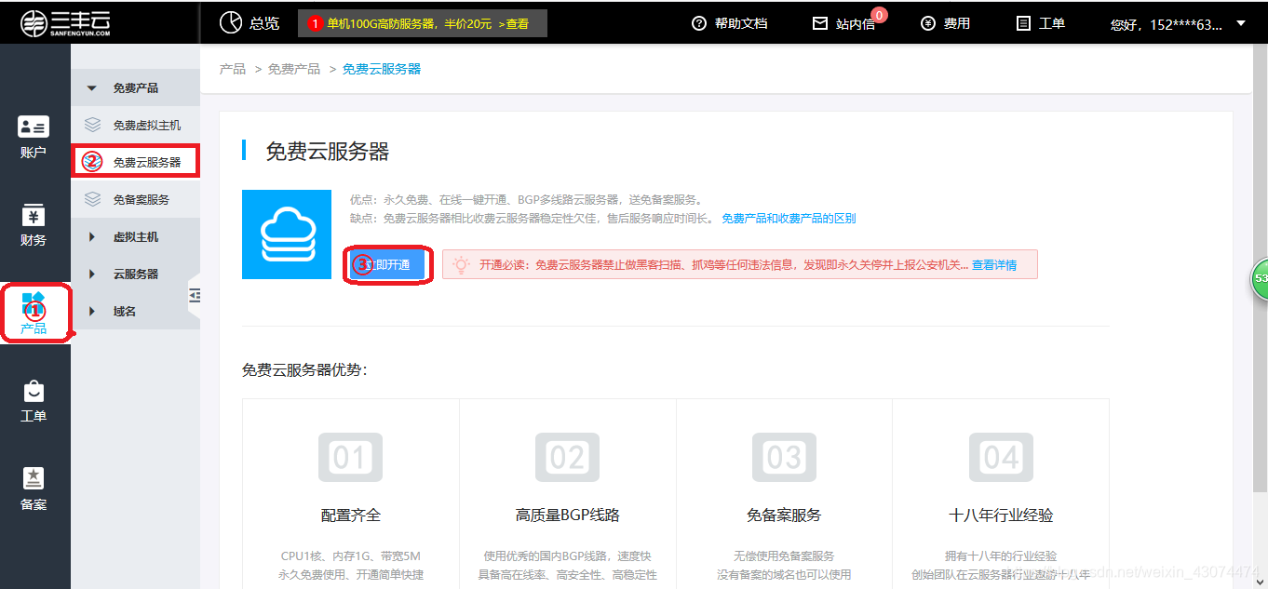Collapse the sidebar using the small arrow toggle
The image size is (1268, 589).
[x=195, y=295]
